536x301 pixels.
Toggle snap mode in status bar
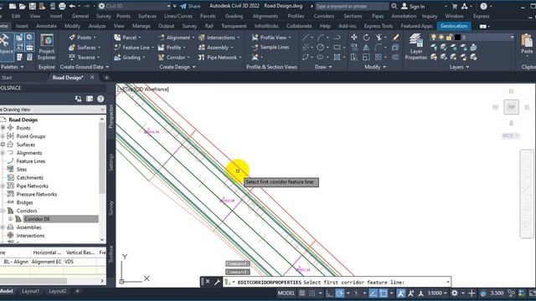tap(312, 293)
